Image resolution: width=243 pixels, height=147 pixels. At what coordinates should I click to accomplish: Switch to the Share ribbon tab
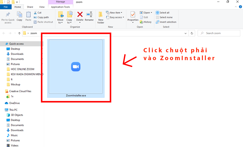[30, 7]
